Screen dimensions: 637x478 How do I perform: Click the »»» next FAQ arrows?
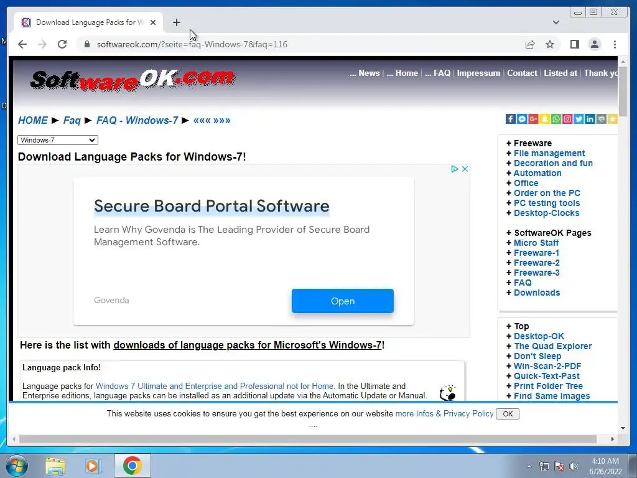click(222, 120)
